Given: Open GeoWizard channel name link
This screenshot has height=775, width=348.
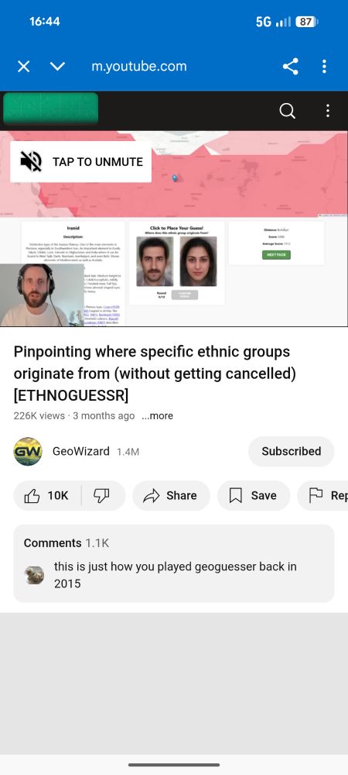Looking at the screenshot, I should 81,451.
